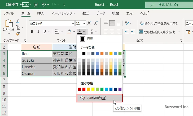
Task: Click the Increase Indent icon
Action: (133, 32)
